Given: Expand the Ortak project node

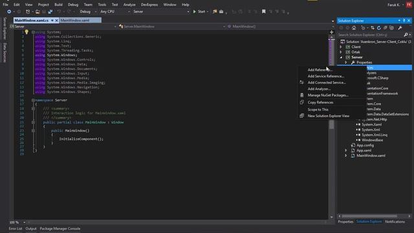Looking at the screenshot, I should click(341, 52).
